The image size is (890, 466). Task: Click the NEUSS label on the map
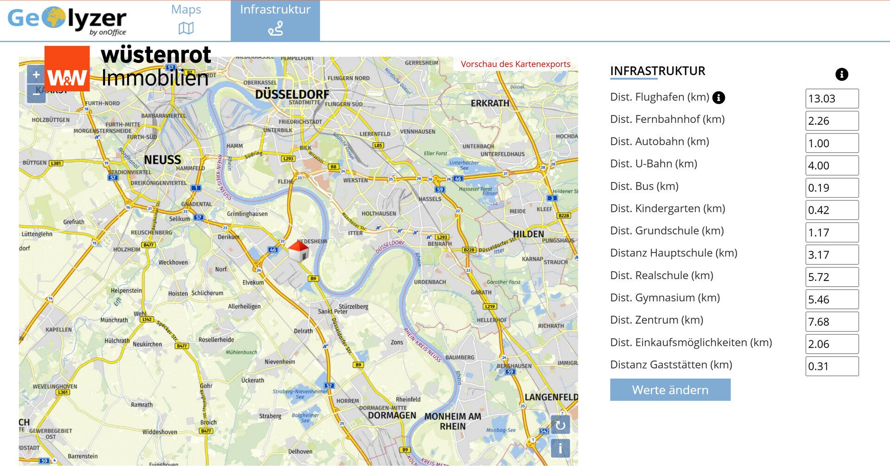[162, 160]
